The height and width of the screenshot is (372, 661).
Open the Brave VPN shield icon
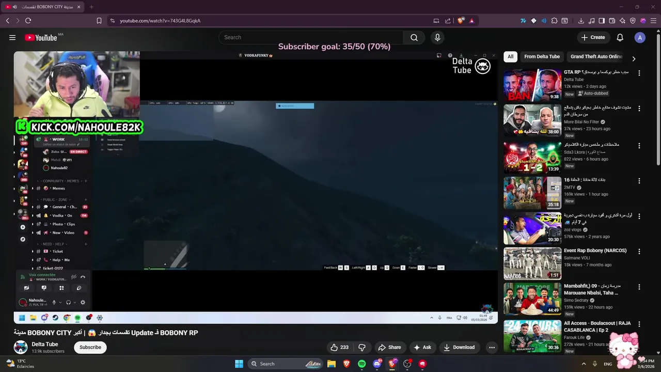coord(633,21)
